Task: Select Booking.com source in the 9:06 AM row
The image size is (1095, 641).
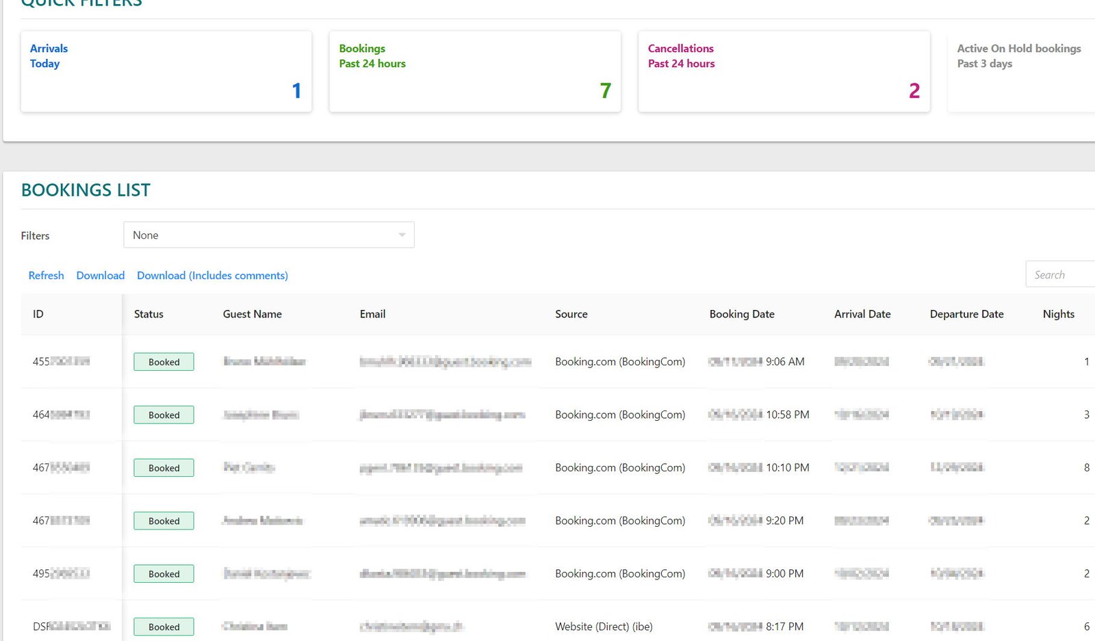Action: click(620, 361)
